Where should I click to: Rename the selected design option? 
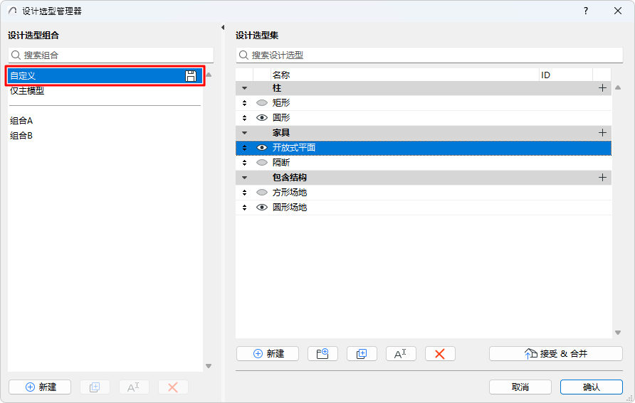(x=401, y=354)
